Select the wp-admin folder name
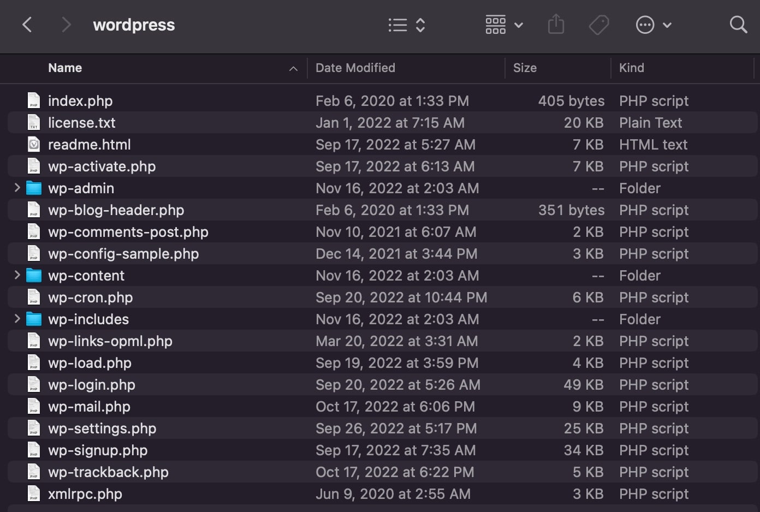This screenshot has width=760, height=512. coord(81,188)
